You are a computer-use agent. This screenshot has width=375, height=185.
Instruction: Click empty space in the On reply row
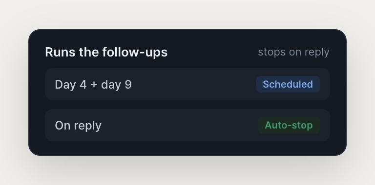[x=179, y=125]
